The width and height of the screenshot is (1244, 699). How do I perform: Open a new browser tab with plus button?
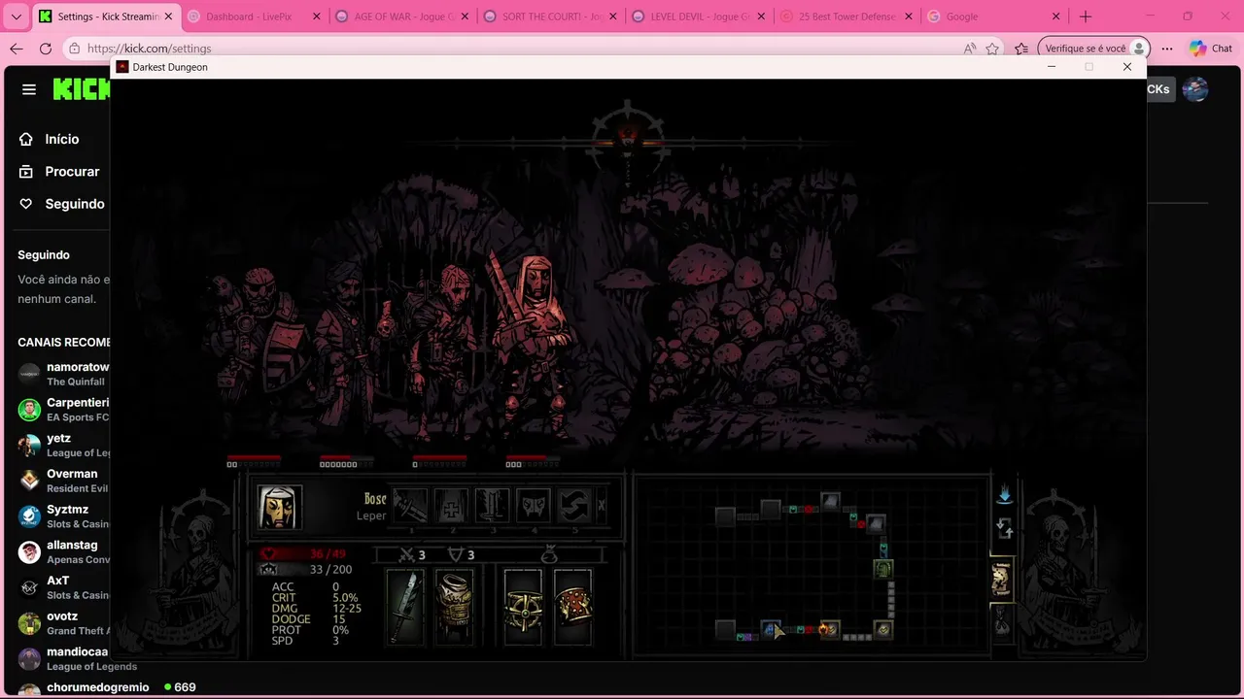coord(1086,17)
